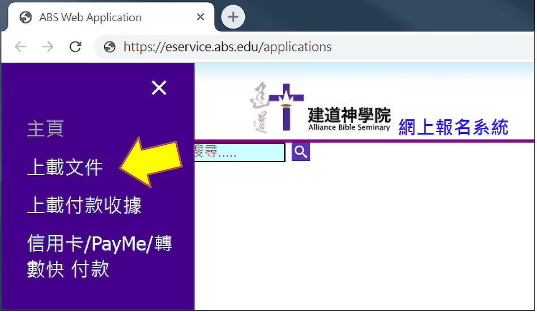Click the magnifier search button

tap(301, 152)
